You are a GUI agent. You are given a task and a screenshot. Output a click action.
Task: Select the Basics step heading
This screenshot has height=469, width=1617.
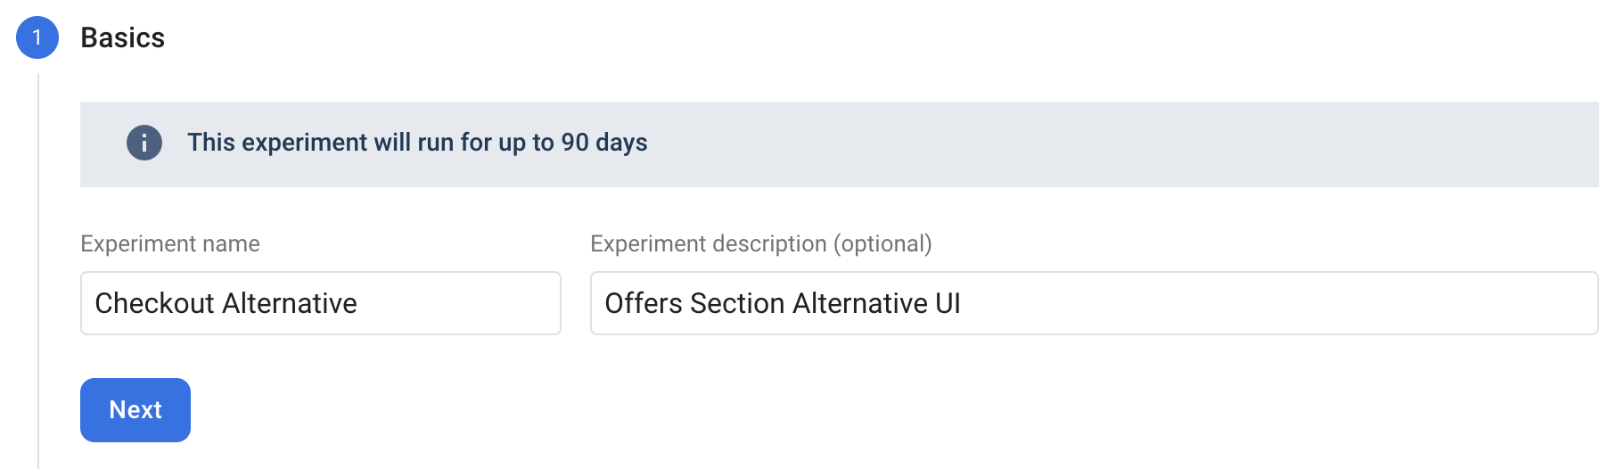tap(123, 37)
